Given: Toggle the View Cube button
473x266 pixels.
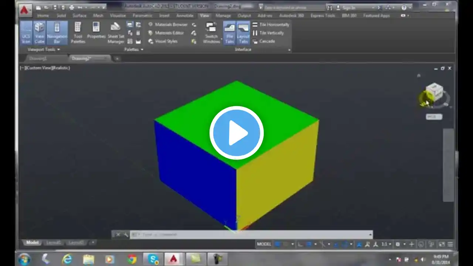Looking at the screenshot, I should click(x=40, y=33).
